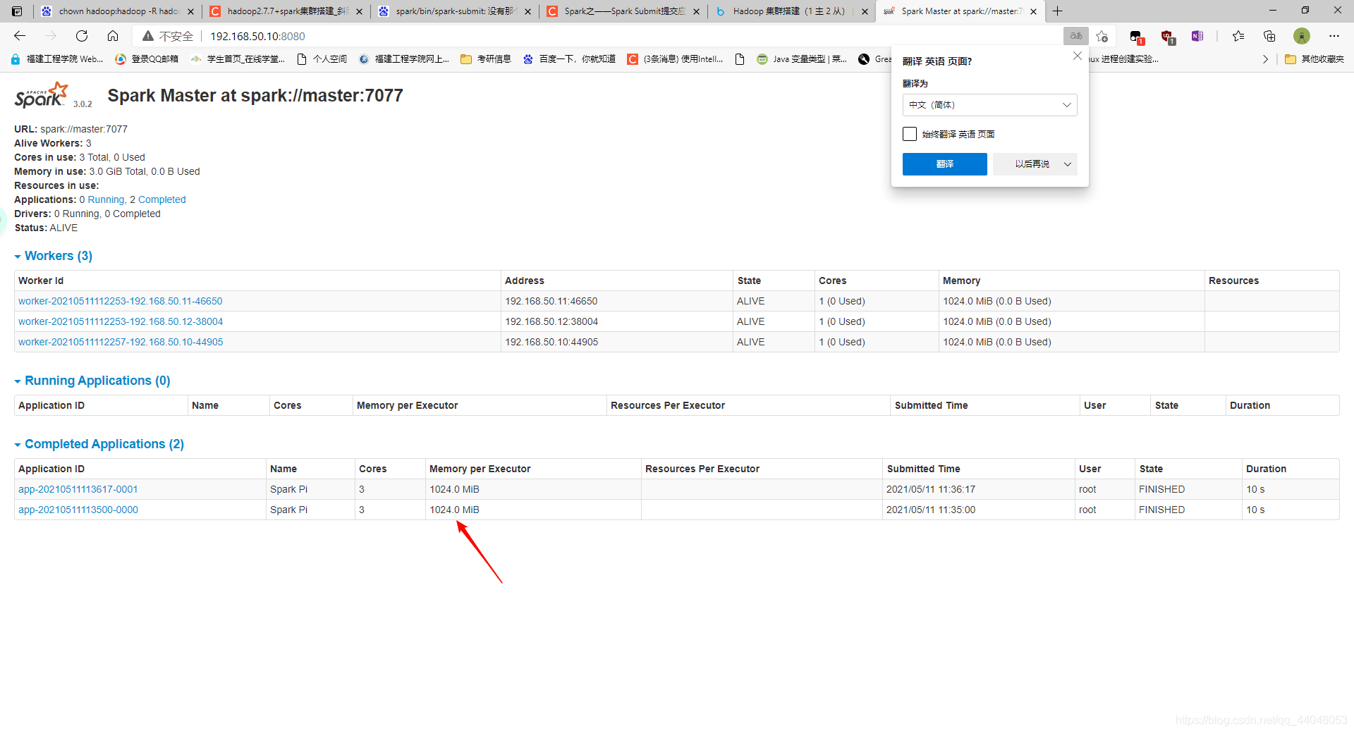Open worker 192.168.50.10-44905 link
1354x733 pixels.
point(121,342)
